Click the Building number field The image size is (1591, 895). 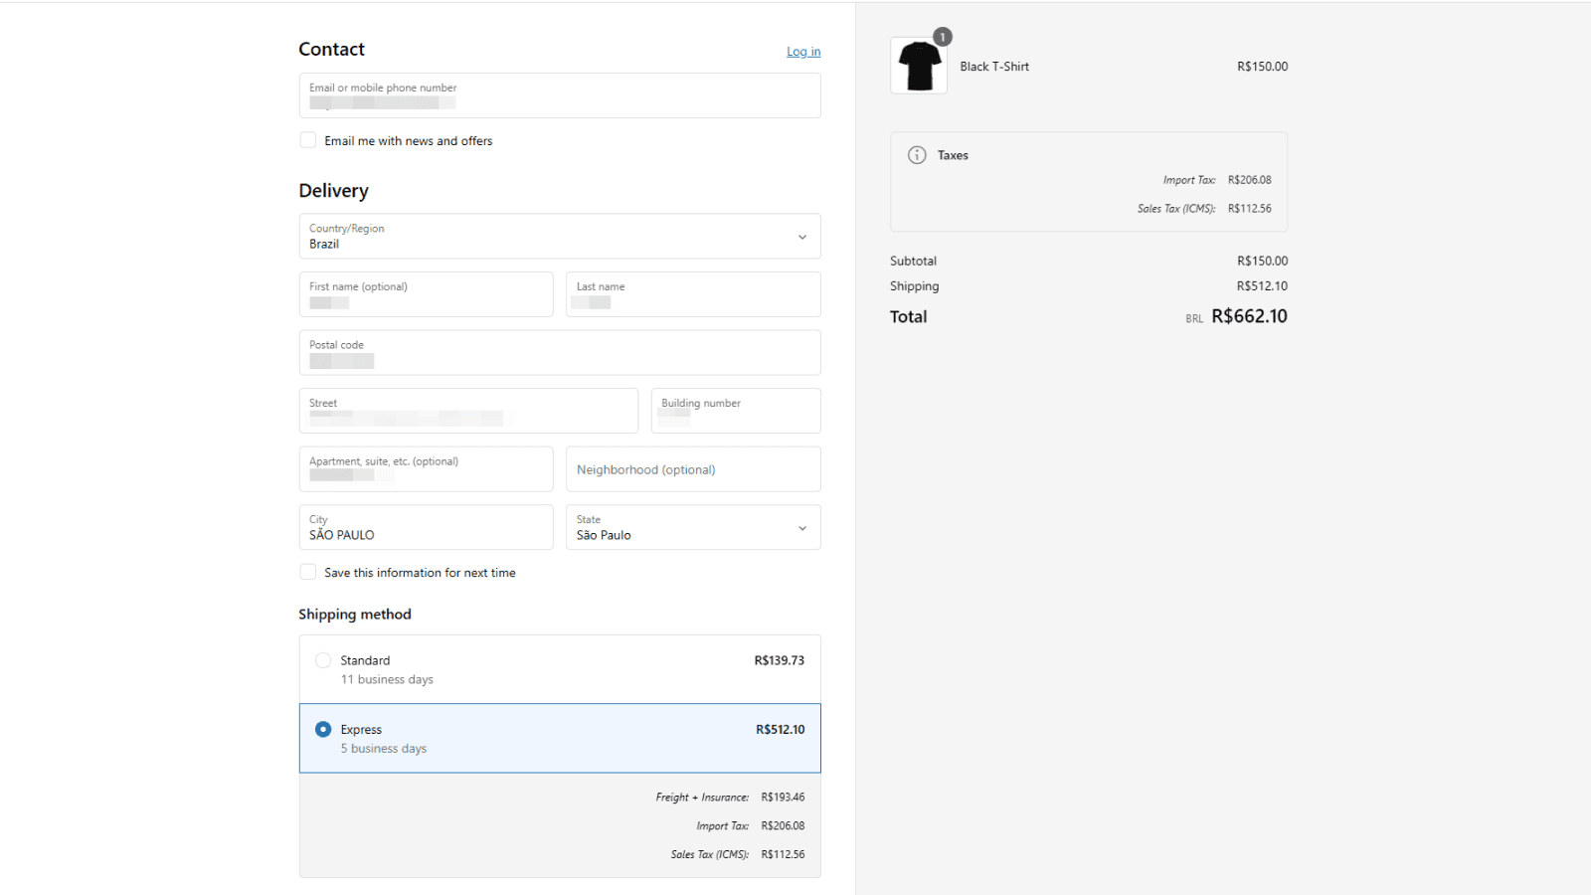[735, 411]
